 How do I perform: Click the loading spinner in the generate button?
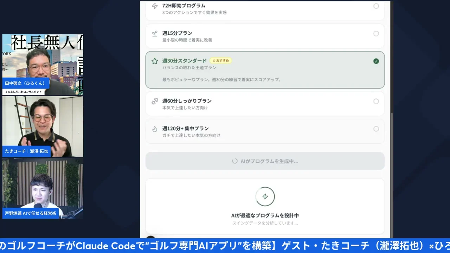[x=235, y=161]
